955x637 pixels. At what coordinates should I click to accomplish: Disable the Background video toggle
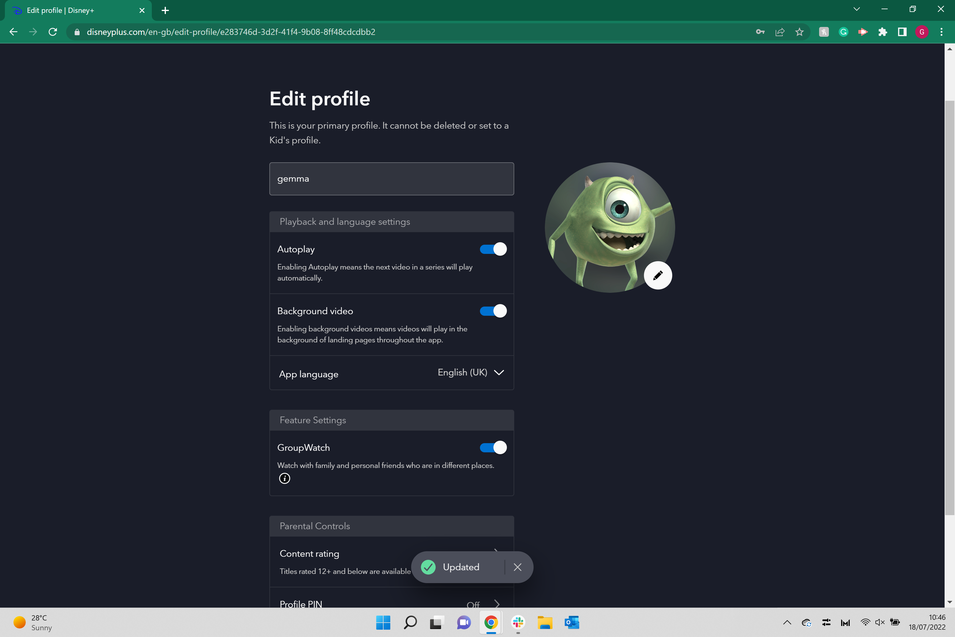(x=493, y=311)
